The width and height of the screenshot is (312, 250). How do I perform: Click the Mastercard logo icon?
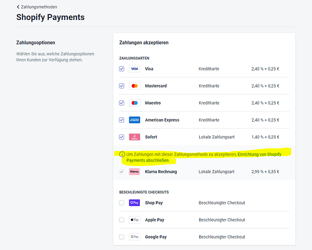[x=134, y=86]
